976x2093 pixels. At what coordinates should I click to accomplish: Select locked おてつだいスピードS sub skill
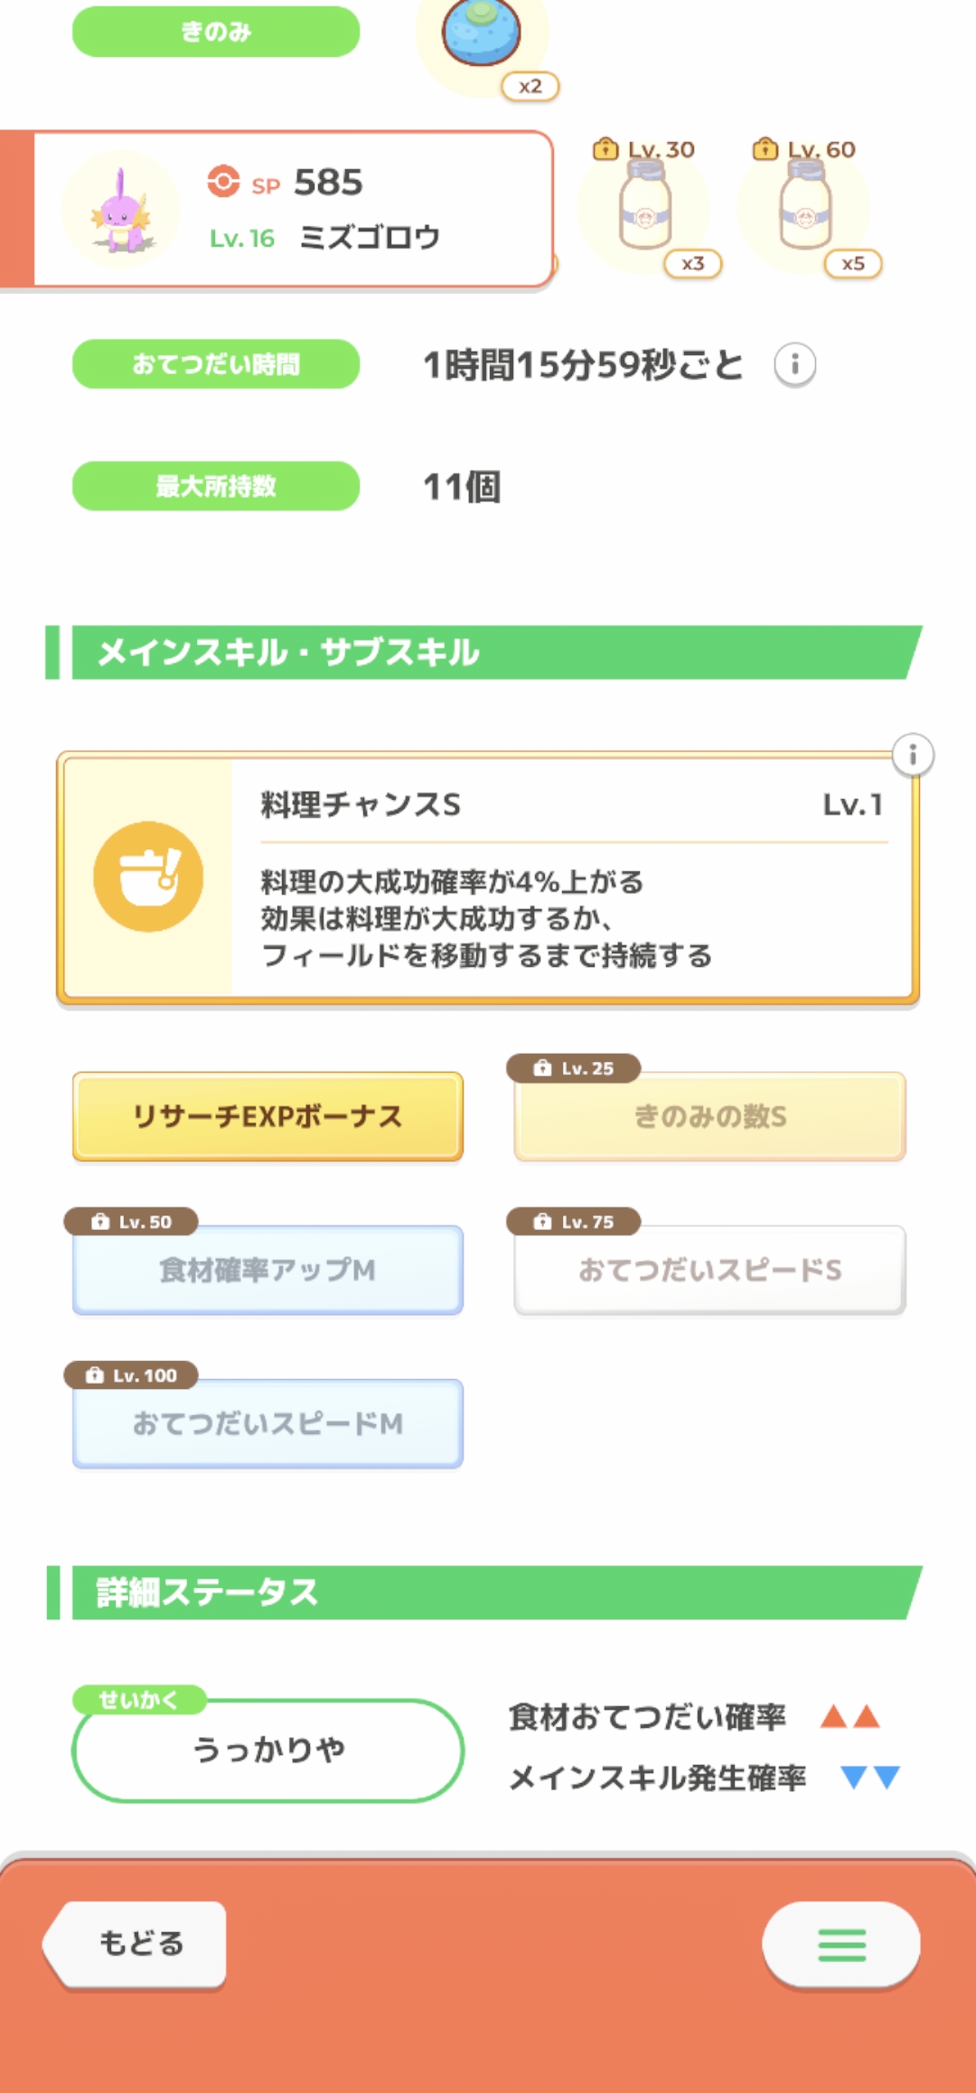[710, 1271]
